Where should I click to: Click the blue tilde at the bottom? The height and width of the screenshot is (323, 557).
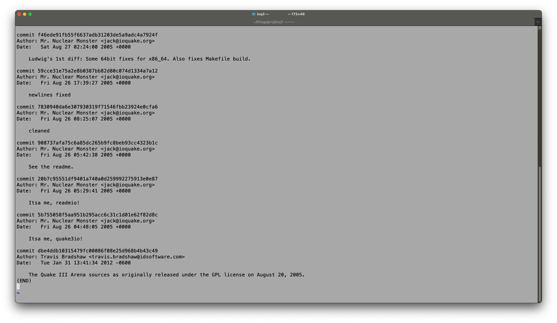[18, 293]
